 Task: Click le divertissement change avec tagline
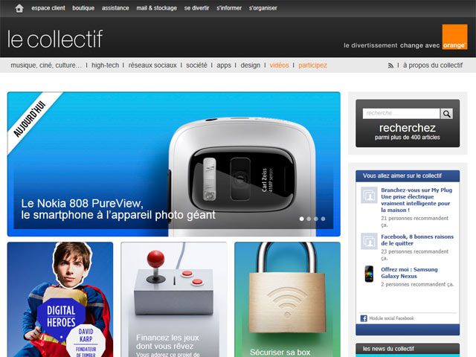click(392, 45)
